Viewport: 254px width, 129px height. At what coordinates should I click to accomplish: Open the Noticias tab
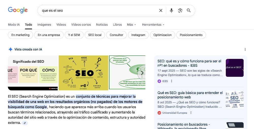[x=102, y=24]
